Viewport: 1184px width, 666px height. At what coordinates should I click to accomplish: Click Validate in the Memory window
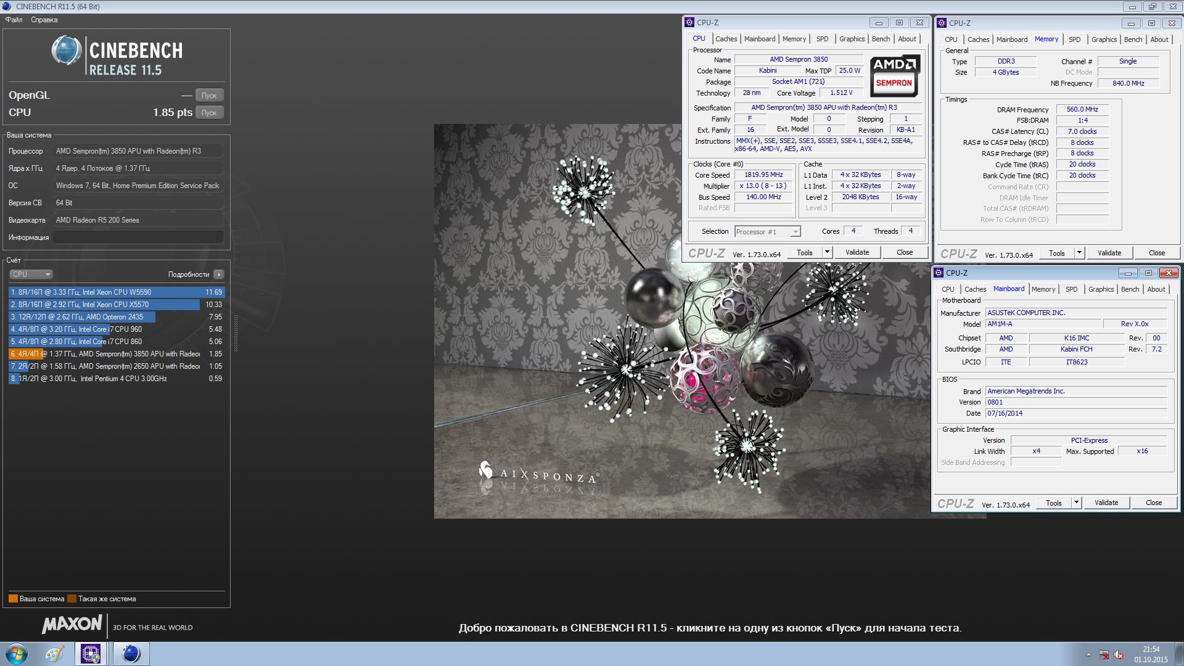[x=1109, y=253]
